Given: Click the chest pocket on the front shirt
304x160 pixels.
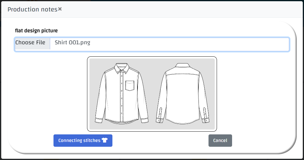Looking at the screenshot, I should (129, 86).
